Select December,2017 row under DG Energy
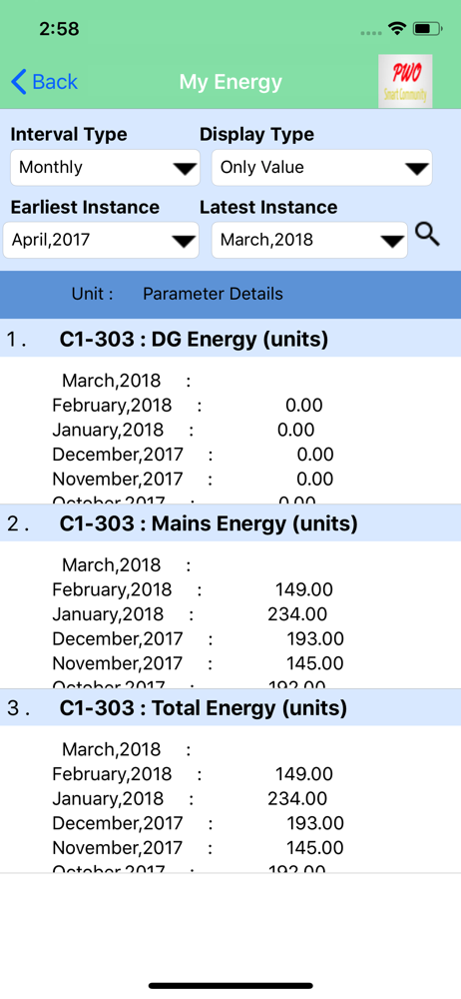The image size is (461, 999). point(193,455)
